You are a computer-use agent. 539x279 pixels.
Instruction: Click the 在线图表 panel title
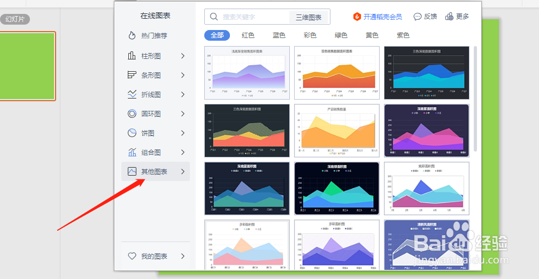[156, 16]
